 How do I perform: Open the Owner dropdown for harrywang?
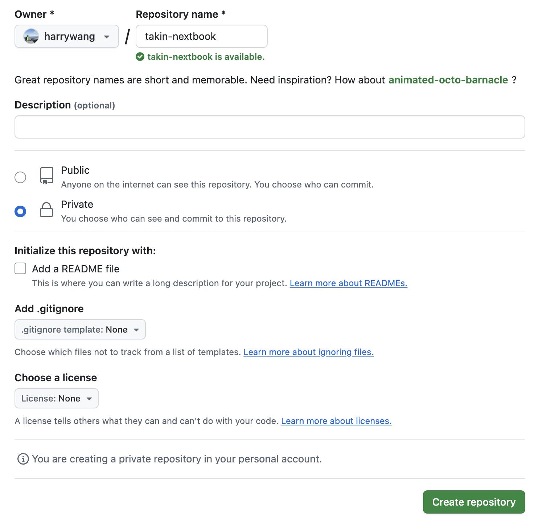tap(67, 36)
